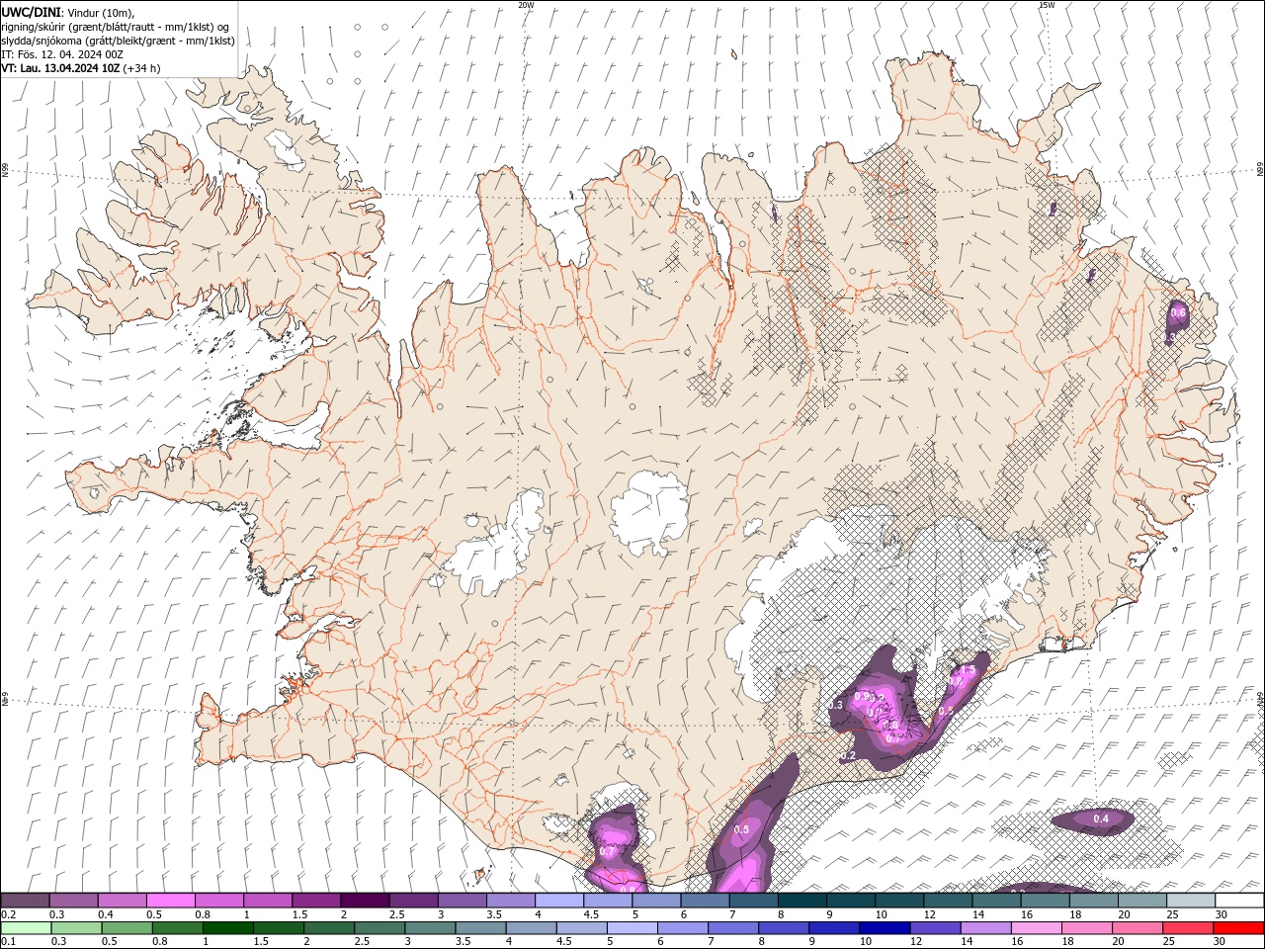
Task: Select the bright red 30 swatch in lower legend
Action: 1238,928
